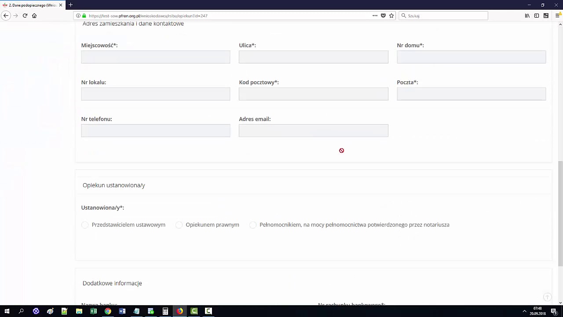The height and width of the screenshot is (317, 563).
Task: Launch Excel from the taskbar
Action: 94,311
